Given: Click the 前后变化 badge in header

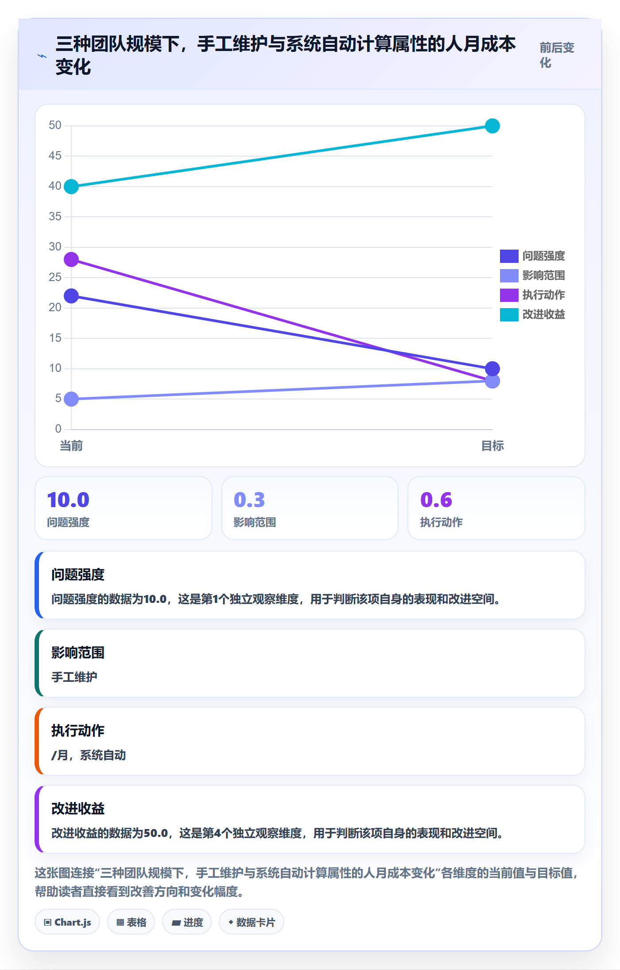Looking at the screenshot, I should click(557, 55).
